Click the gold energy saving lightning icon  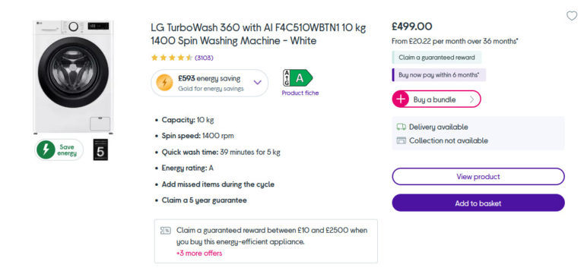[164, 83]
